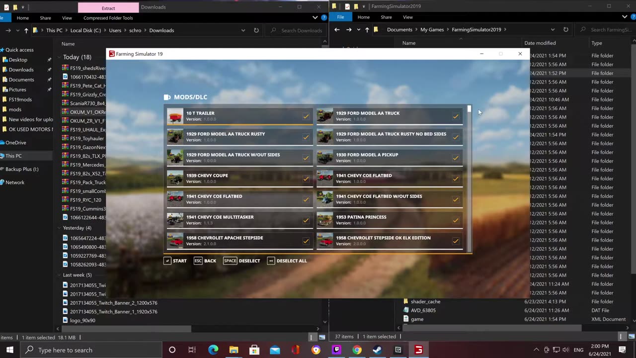Click the BACK button in mod menu

click(205, 261)
